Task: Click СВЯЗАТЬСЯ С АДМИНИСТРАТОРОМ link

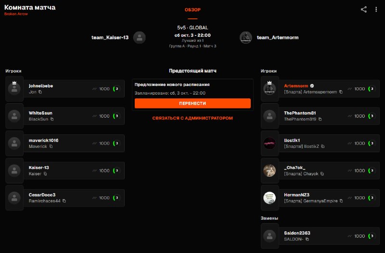Action: [192, 118]
